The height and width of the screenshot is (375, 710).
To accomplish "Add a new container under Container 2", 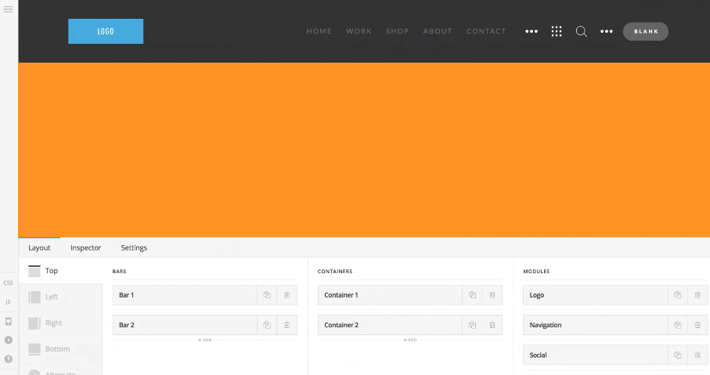I will [409, 340].
